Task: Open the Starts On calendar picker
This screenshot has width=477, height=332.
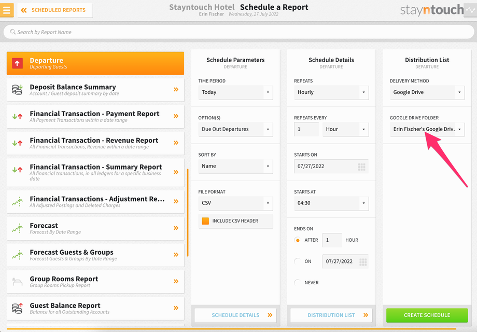Action: 361,167
